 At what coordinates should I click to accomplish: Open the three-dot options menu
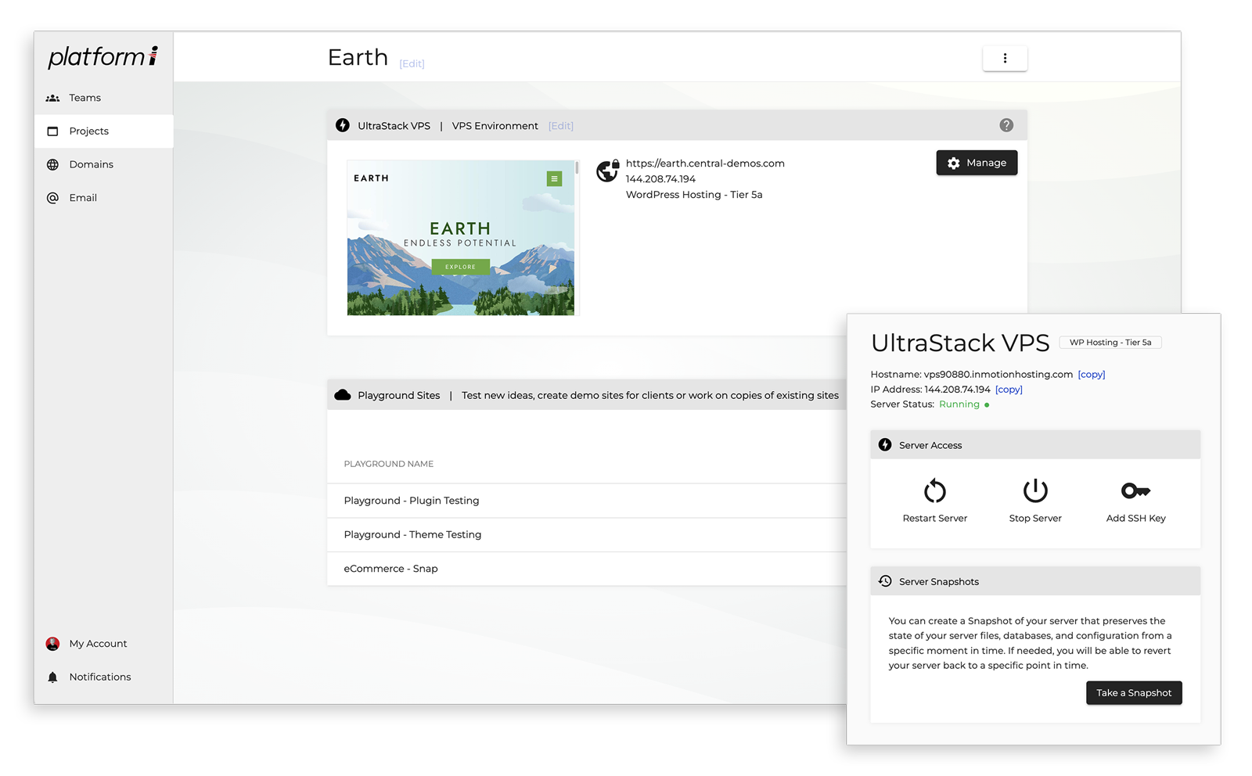click(x=1005, y=58)
